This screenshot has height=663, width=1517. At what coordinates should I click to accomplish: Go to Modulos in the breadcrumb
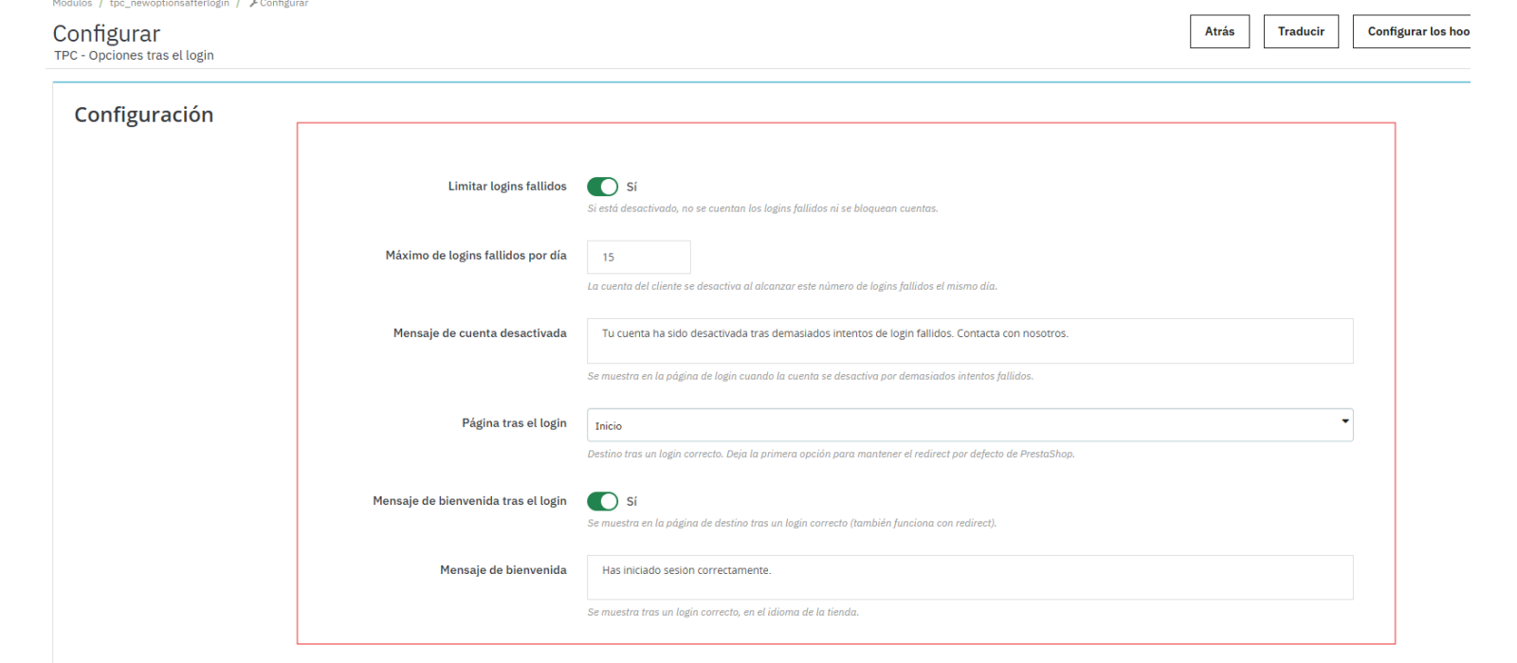tap(72, 4)
